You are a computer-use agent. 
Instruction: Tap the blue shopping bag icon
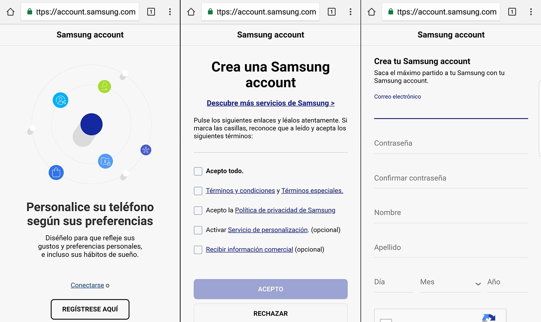(x=56, y=173)
